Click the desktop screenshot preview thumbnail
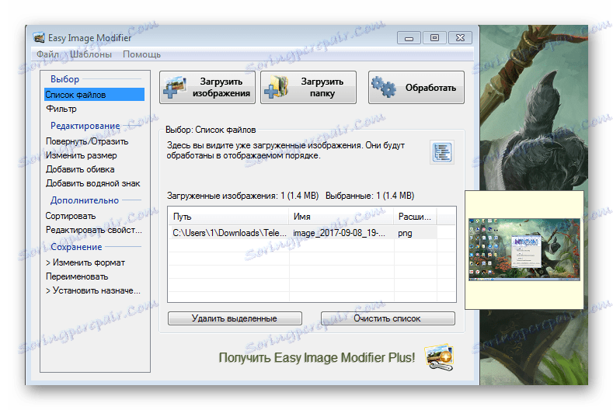The height and width of the screenshot is (410, 613). [x=524, y=249]
